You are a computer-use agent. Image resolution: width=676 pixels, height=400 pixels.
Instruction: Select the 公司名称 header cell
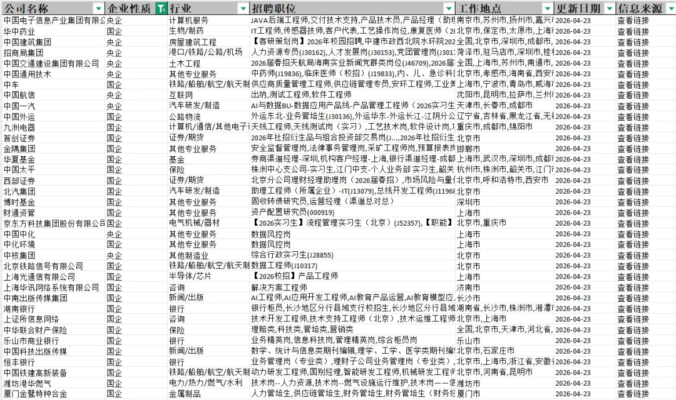click(x=53, y=9)
